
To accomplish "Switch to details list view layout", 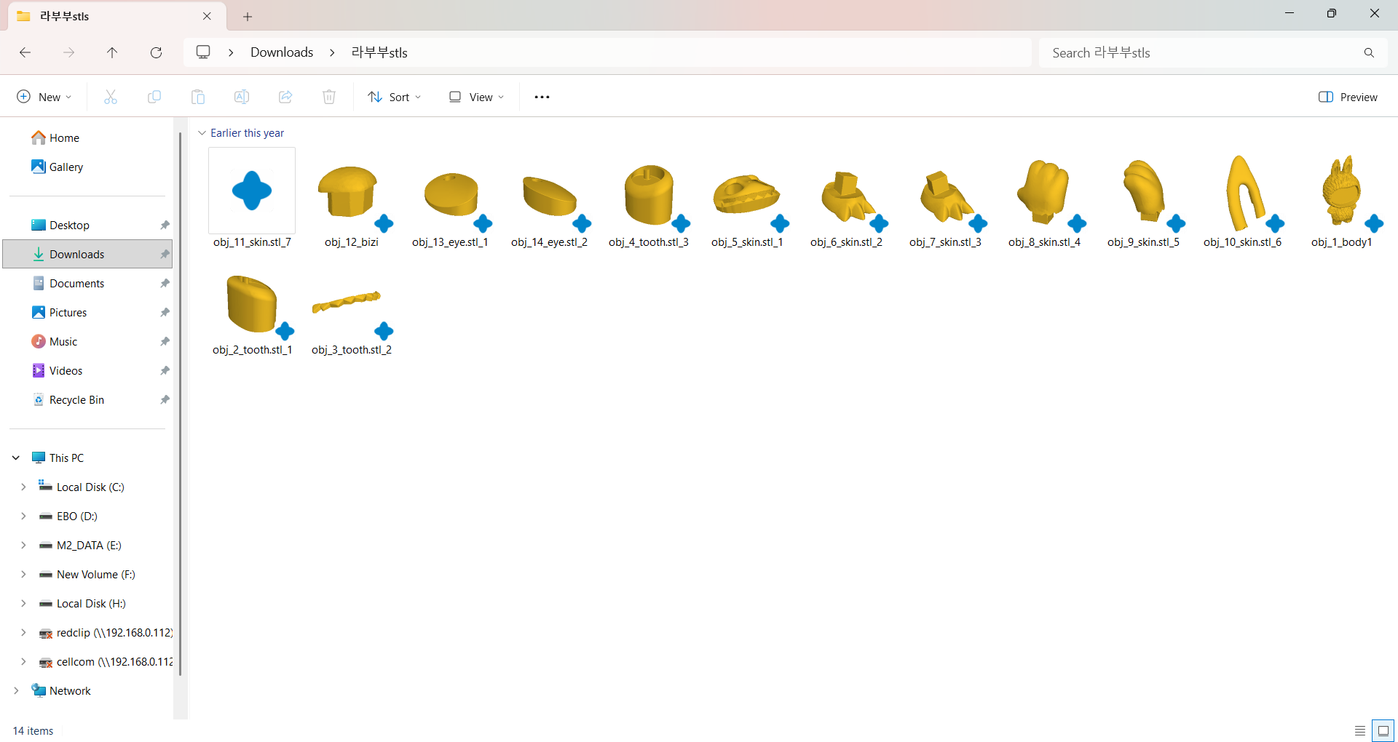I will [x=1359, y=730].
